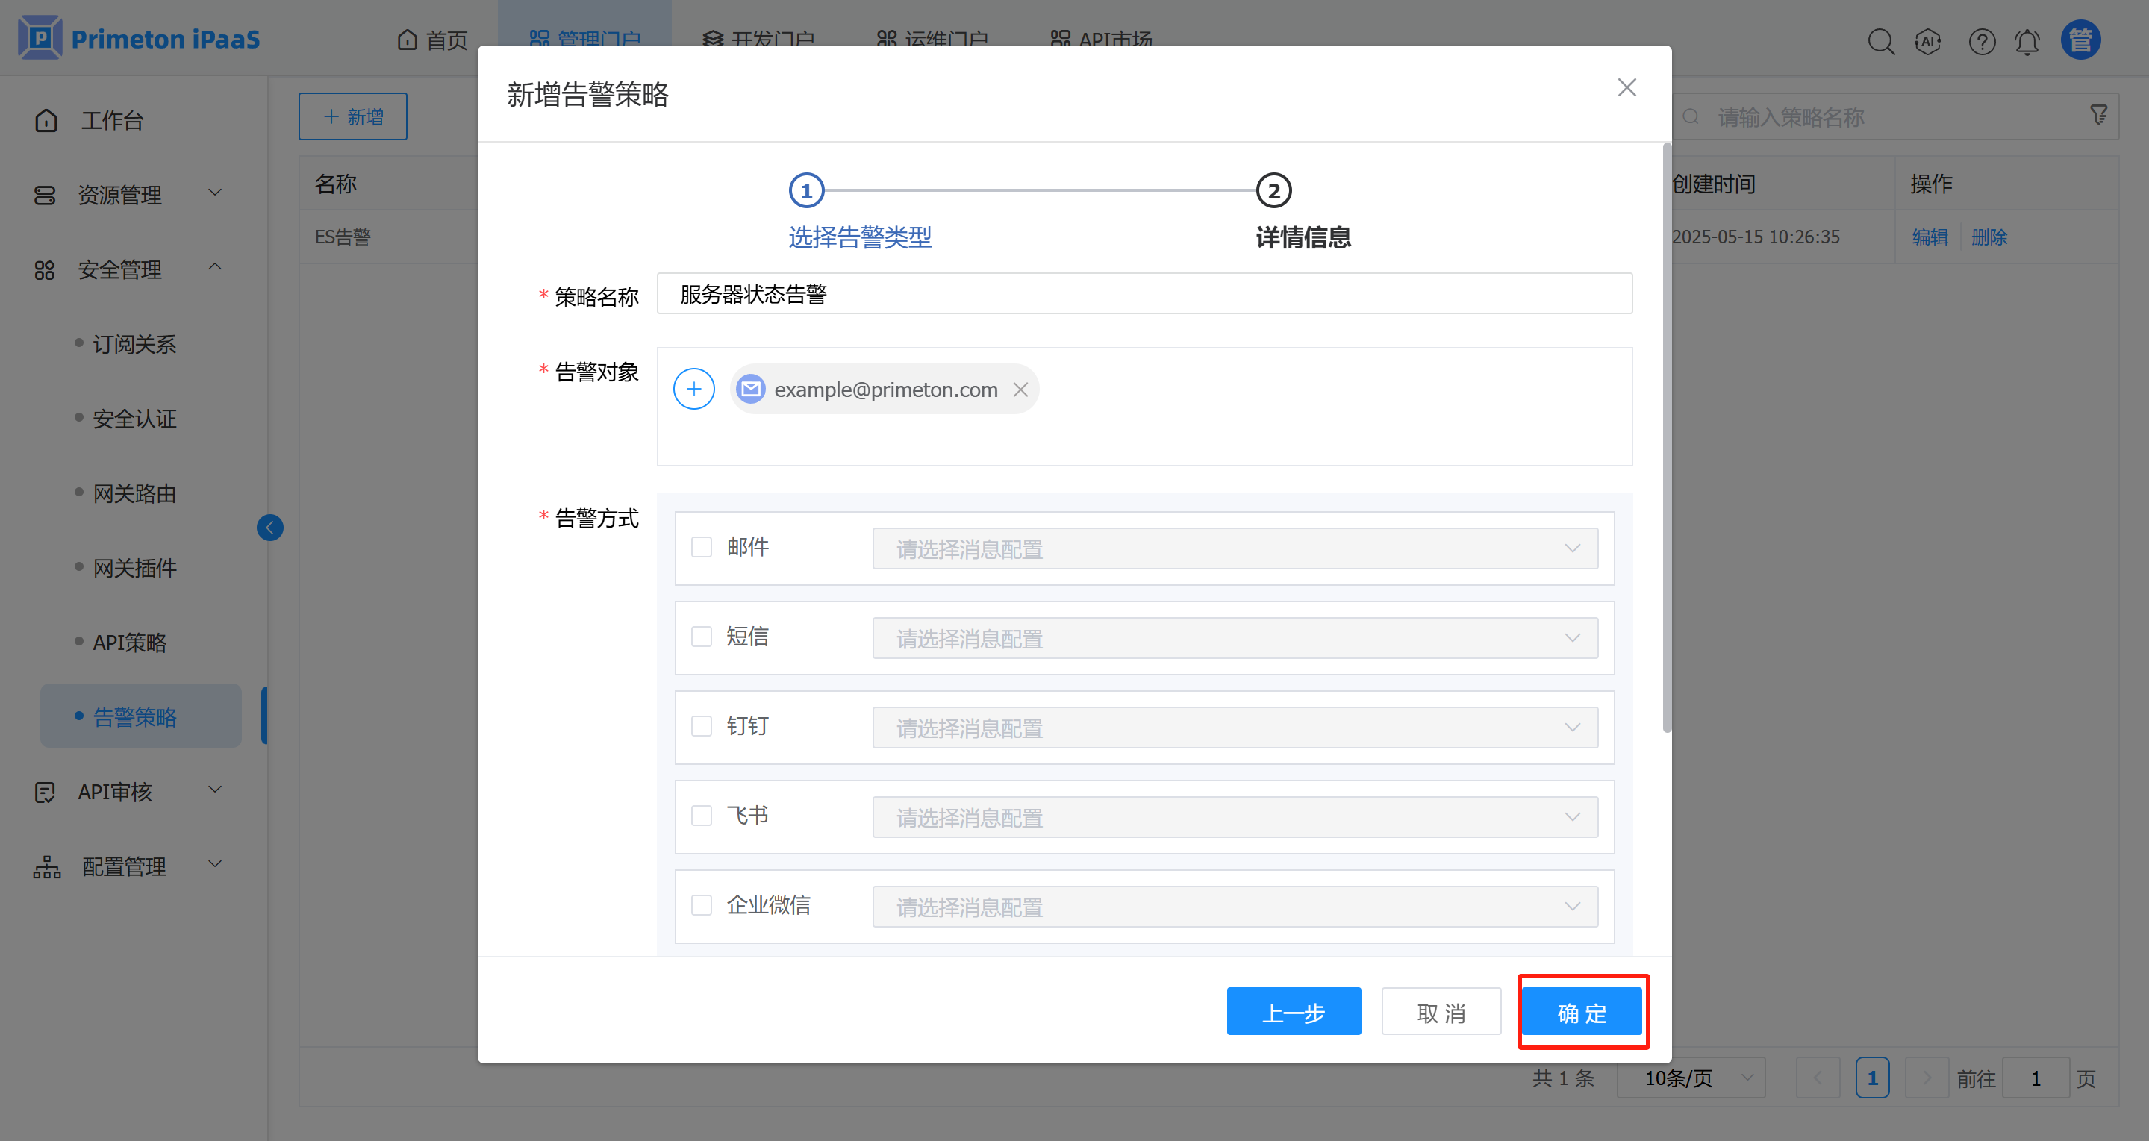Click the filter icon beside policy search
This screenshot has width=2149, height=1141.
tap(2099, 115)
